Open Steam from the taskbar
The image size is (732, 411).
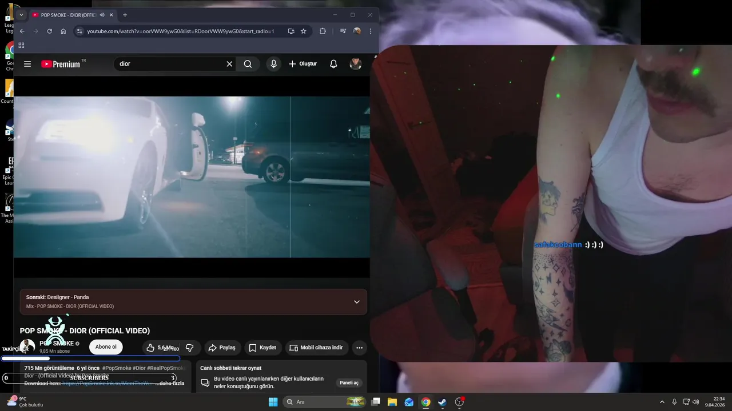tap(442, 402)
